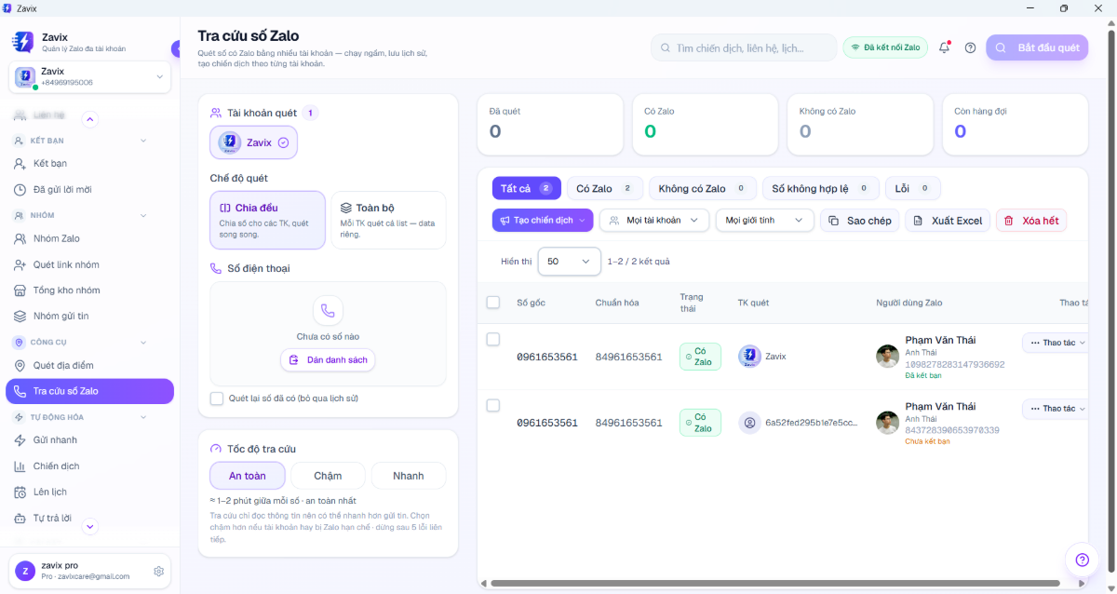Open the floating help bubble at bottom right
Viewport: 1117px width, 594px height.
pos(1082,560)
